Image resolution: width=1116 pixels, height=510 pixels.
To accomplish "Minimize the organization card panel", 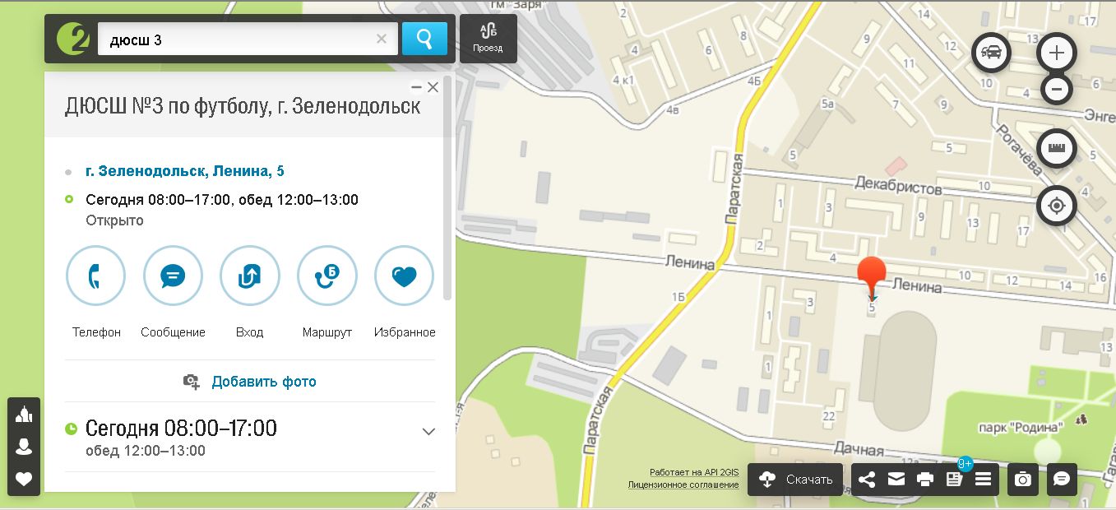I will (x=417, y=87).
